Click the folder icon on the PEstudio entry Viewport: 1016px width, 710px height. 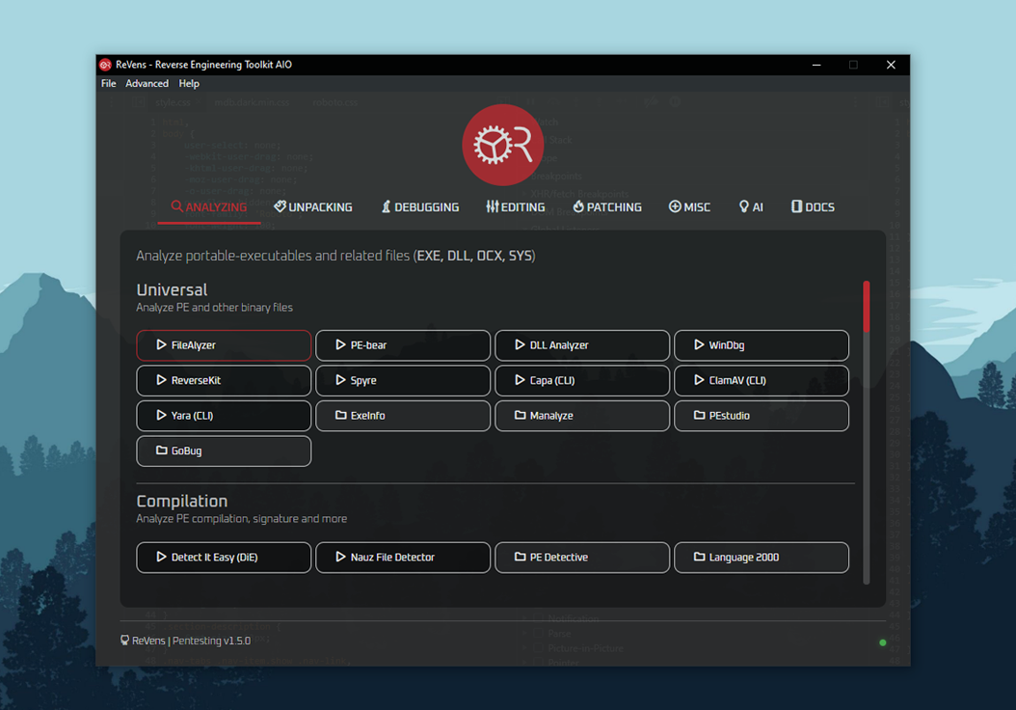[699, 416]
